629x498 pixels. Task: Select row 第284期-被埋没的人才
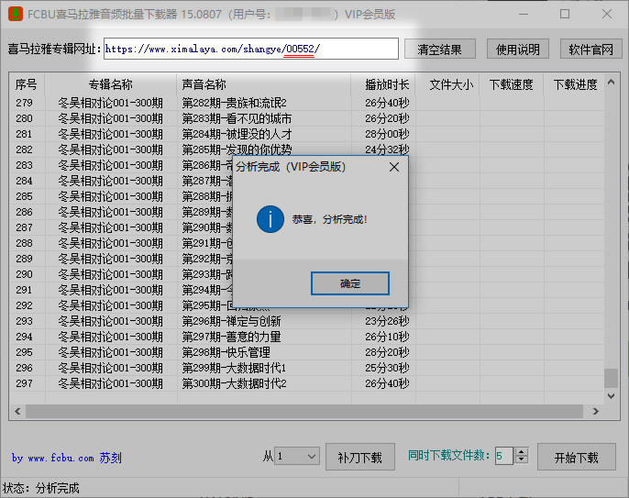pyautogui.click(x=306, y=134)
